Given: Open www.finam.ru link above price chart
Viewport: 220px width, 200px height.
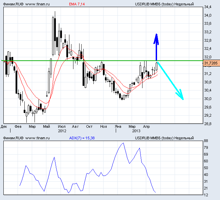Looking at the screenshot, I should click(38, 4).
